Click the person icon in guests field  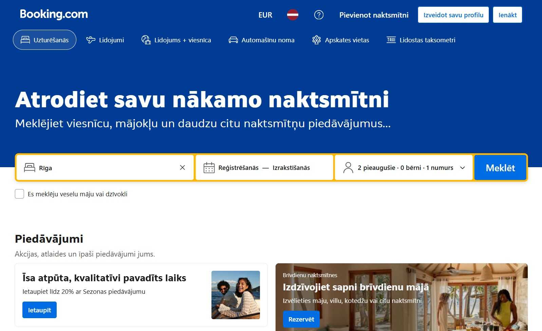point(348,168)
